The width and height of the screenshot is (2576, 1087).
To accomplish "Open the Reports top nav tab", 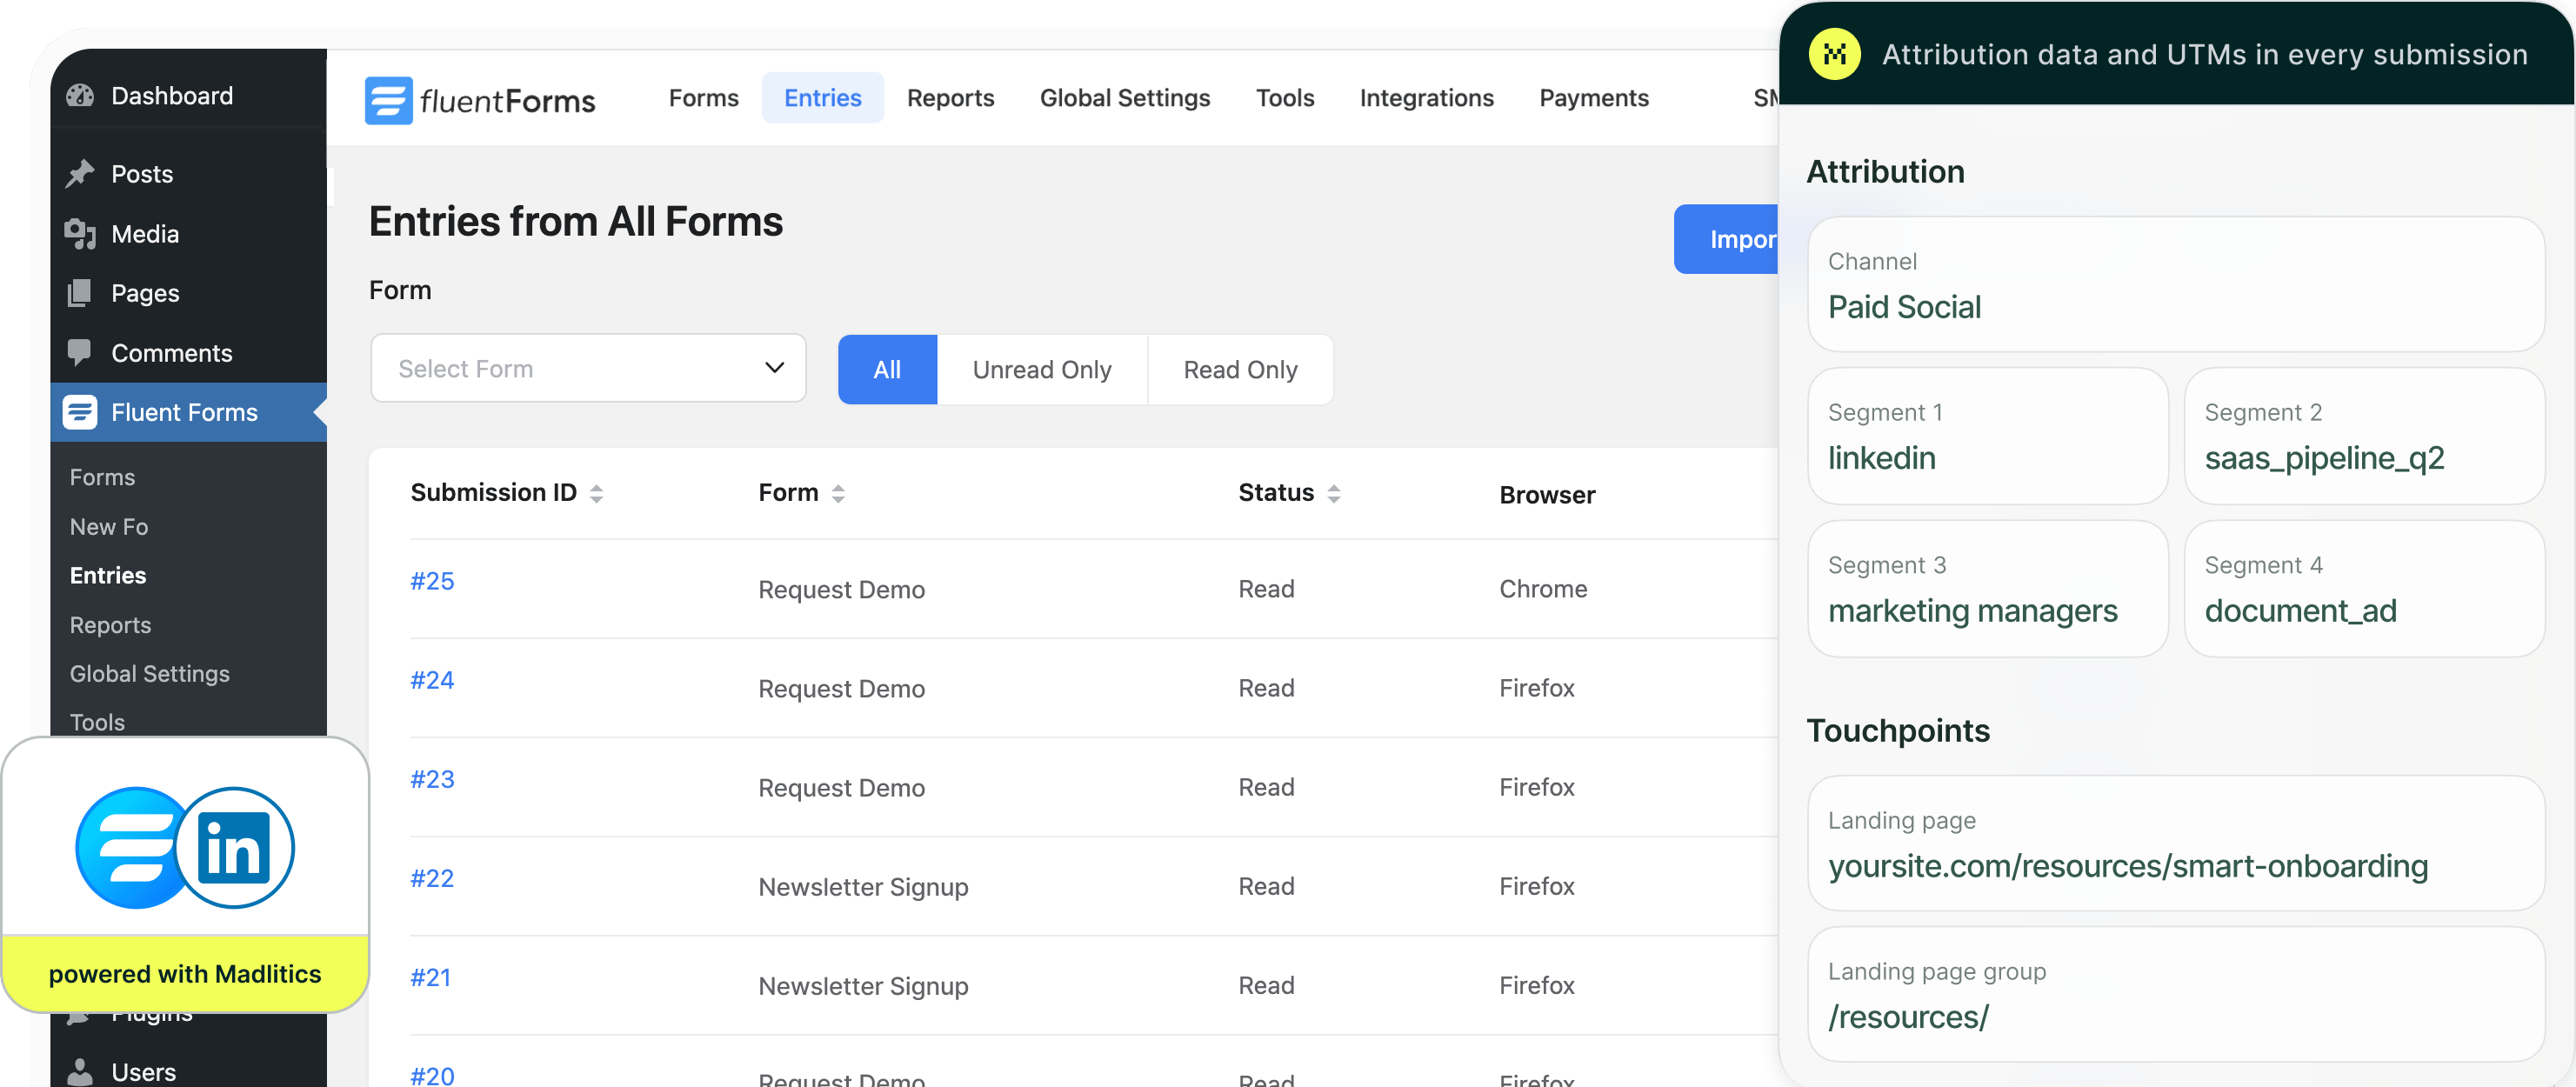I will pyautogui.click(x=950, y=98).
